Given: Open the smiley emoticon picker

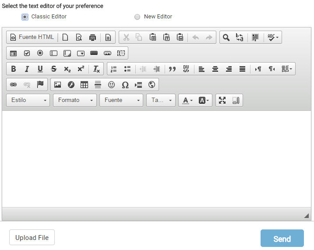Looking at the screenshot, I should click(x=112, y=85).
